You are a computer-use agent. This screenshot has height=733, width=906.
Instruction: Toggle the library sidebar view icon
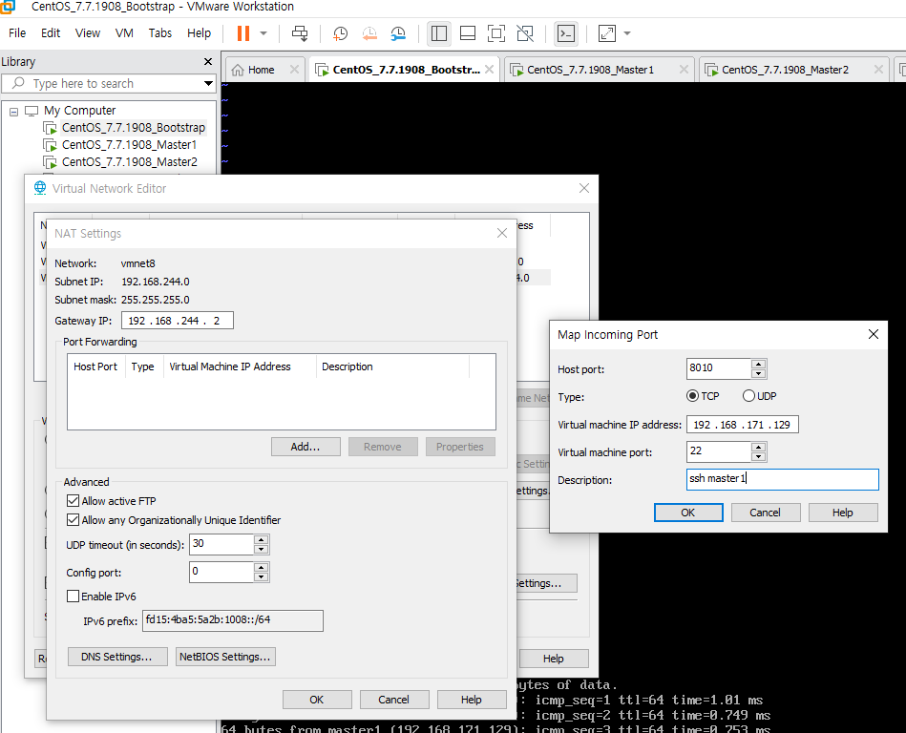coord(439,33)
